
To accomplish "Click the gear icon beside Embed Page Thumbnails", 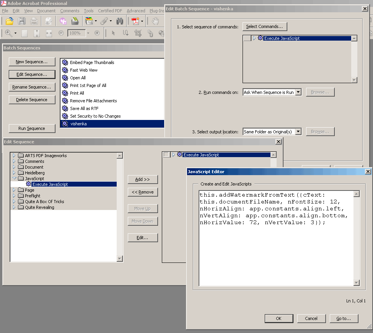I will pyautogui.click(x=65, y=62).
